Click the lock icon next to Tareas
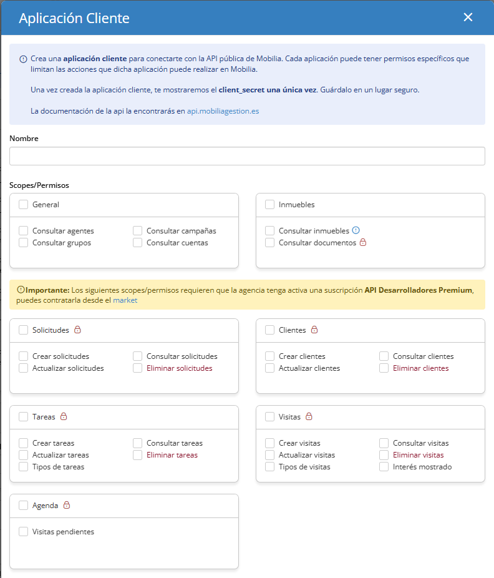The width and height of the screenshot is (494, 578). (x=64, y=416)
